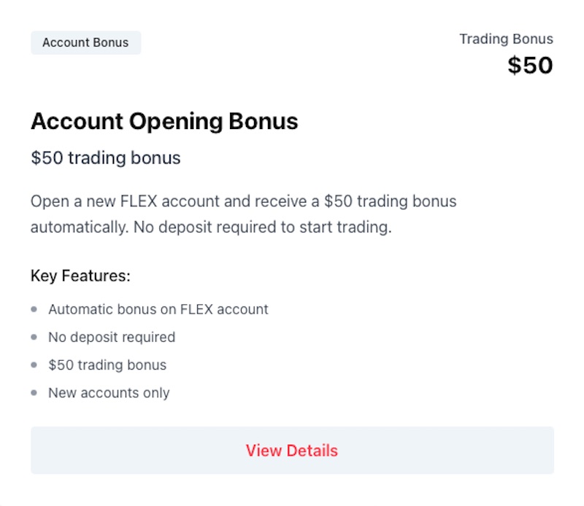The height and width of the screenshot is (506, 584).
Task: Click the bullet dot beside No deposit required
Action: [x=32, y=337]
